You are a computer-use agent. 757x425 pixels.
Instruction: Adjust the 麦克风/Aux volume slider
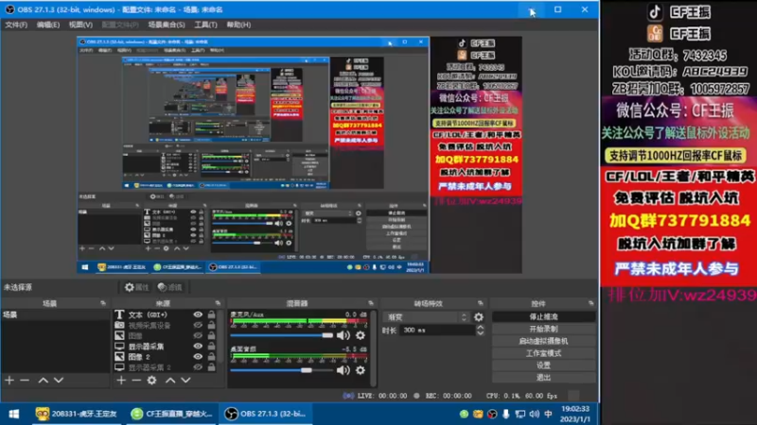tap(282, 335)
